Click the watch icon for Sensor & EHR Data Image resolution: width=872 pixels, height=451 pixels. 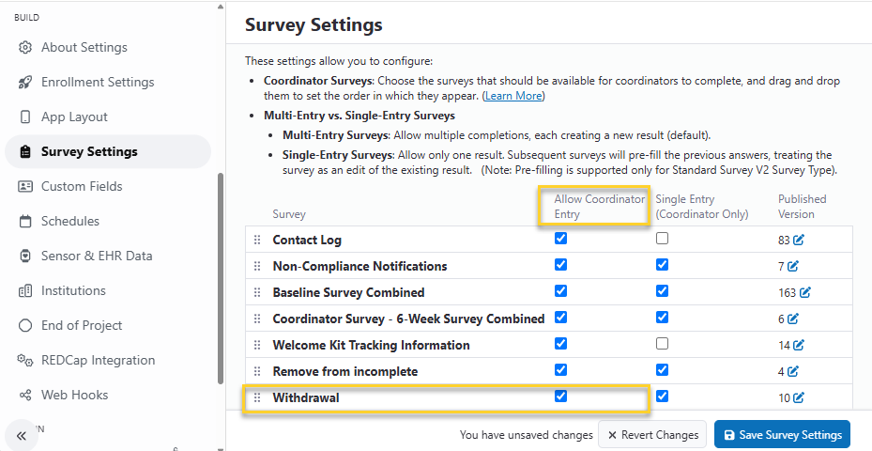coord(25,257)
